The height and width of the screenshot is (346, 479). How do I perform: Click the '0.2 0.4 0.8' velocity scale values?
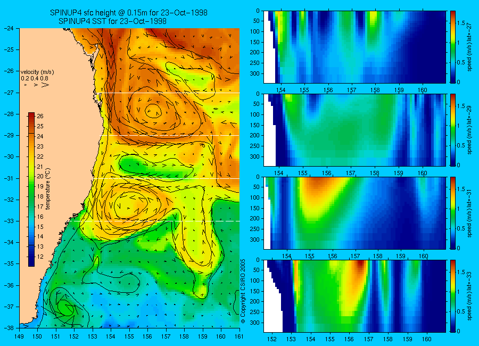[x=35, y=78]
